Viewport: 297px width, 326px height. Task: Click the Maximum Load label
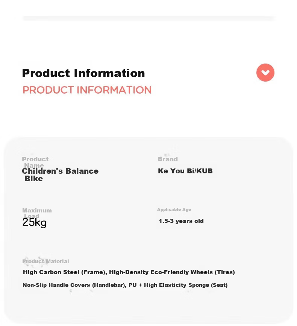pyautogui.click(x=37, y=213)
